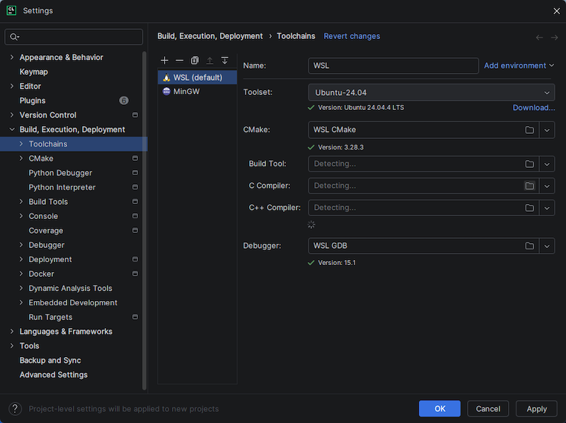
Task: Open Python Interpreter settings
Action: pos(62,187)
